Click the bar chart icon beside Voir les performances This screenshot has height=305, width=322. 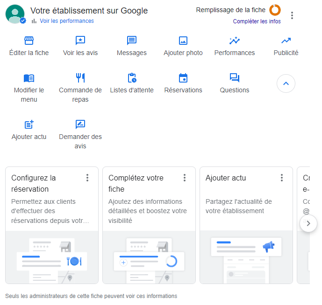click(34, 21)
